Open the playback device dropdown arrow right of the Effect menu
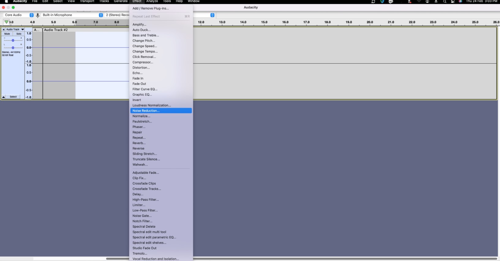The image size is (500, 261). tap(212, 15)
